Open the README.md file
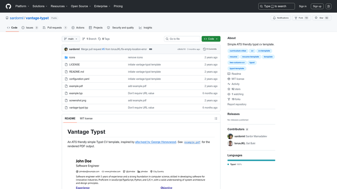Viewport: 337px width, 189px height. [77, 72]
